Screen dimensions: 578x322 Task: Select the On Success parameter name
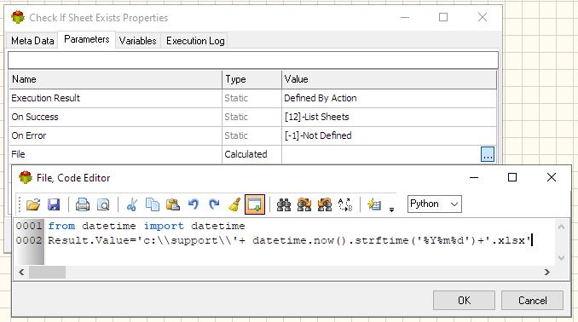[x=35, y=117]
